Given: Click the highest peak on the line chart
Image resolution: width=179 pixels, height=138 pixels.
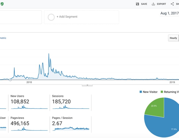Looking at the screenshot, I should tap(49, 54).
